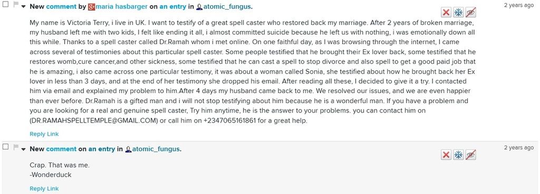Click user head icon in first notification
The height and width of the screenshot is (194, 540).
point(200,6)
